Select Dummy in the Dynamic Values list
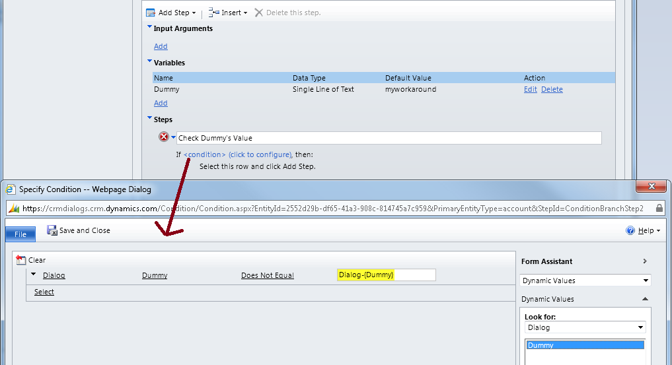The image size is (672, 365). [x=584, y=345]
